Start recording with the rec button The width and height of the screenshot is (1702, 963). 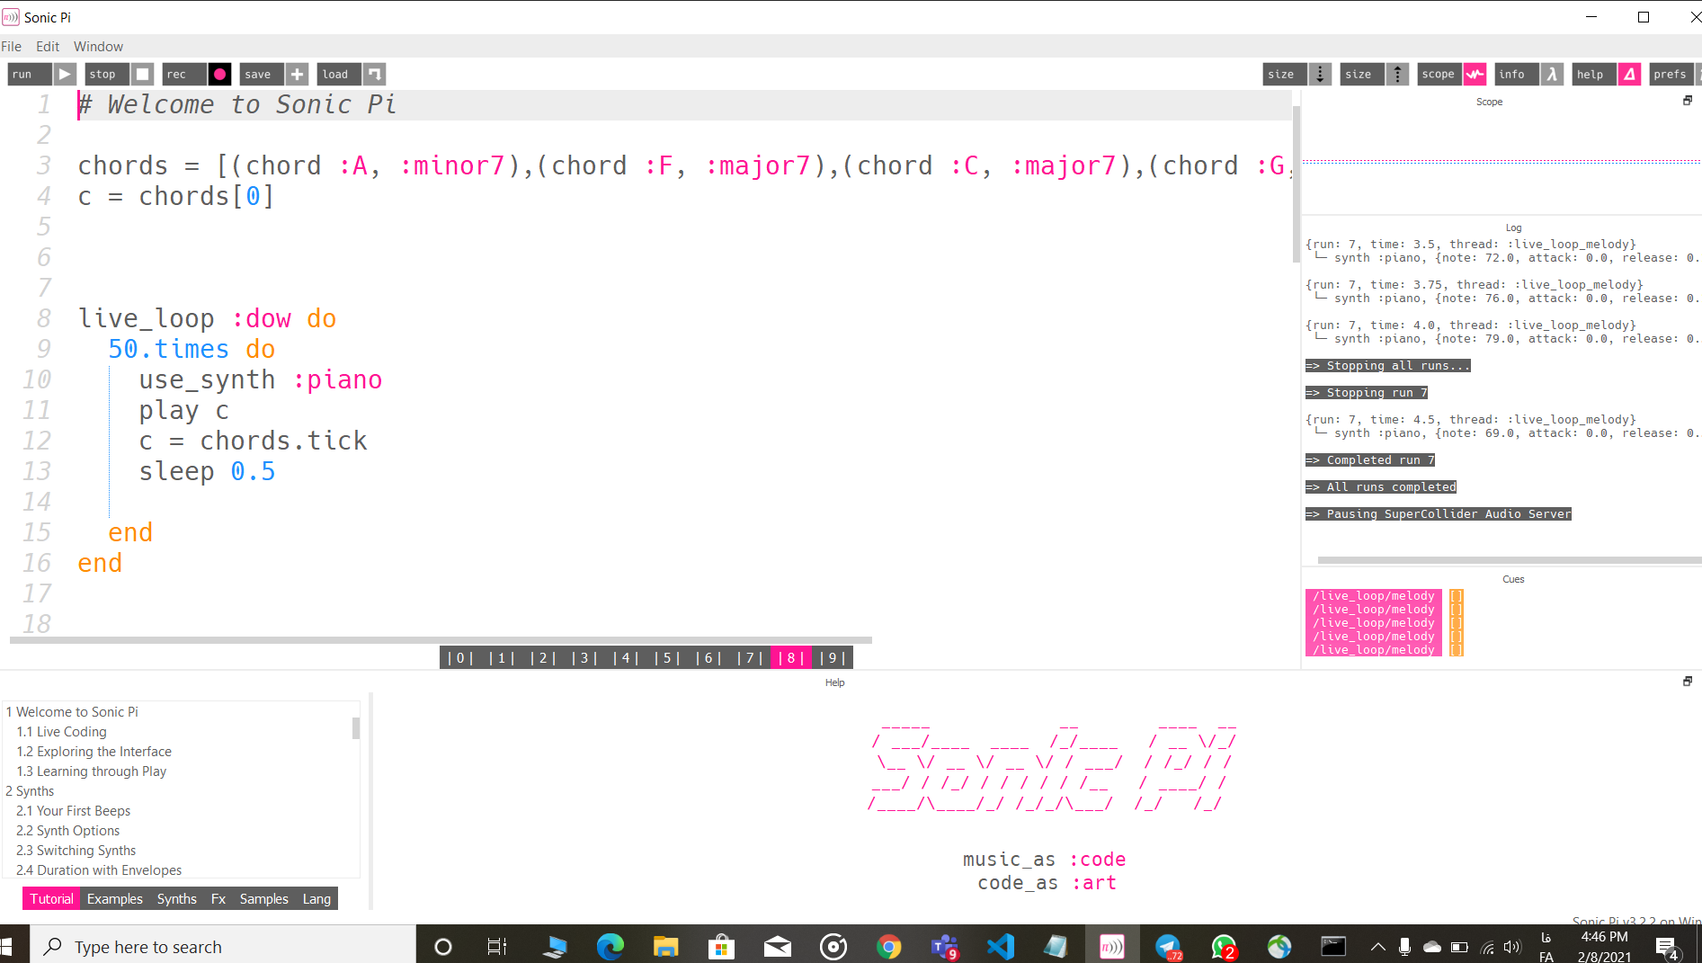(x=197, y=75)
